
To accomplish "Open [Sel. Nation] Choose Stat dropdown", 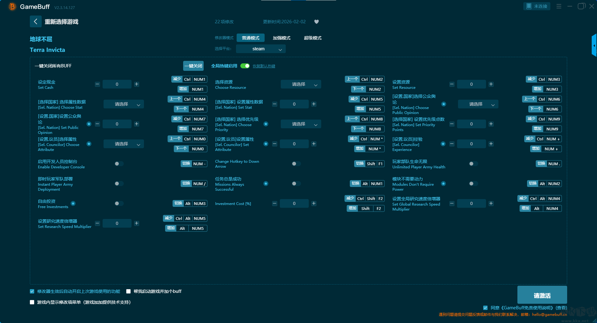I will (x=124, y=104).
